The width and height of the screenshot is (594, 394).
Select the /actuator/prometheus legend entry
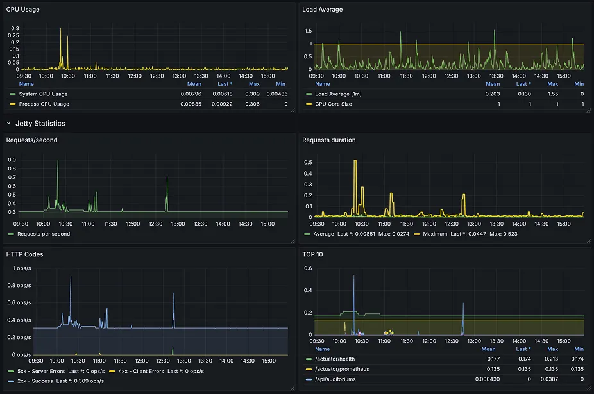(342, 369)
